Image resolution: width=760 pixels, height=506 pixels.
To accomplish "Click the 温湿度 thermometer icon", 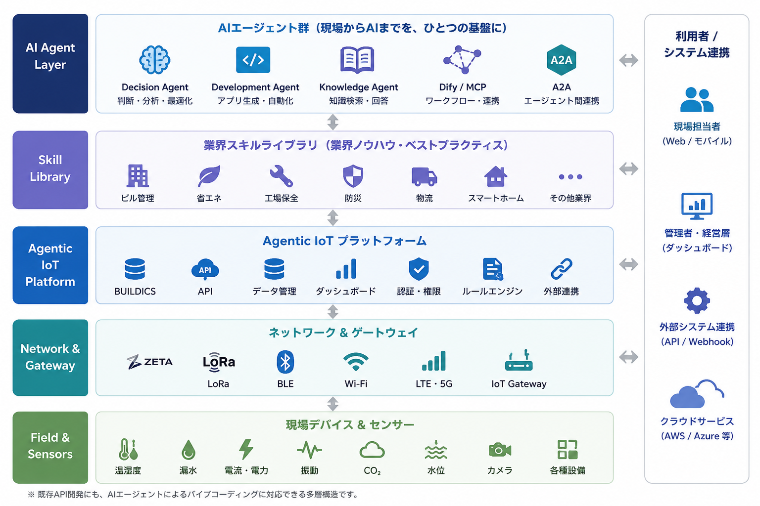I will point(128,449).
